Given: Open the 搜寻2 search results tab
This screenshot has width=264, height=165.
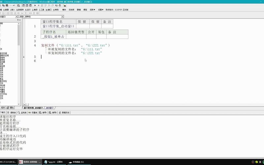Looking at the screenshot, I should [54, 113].
